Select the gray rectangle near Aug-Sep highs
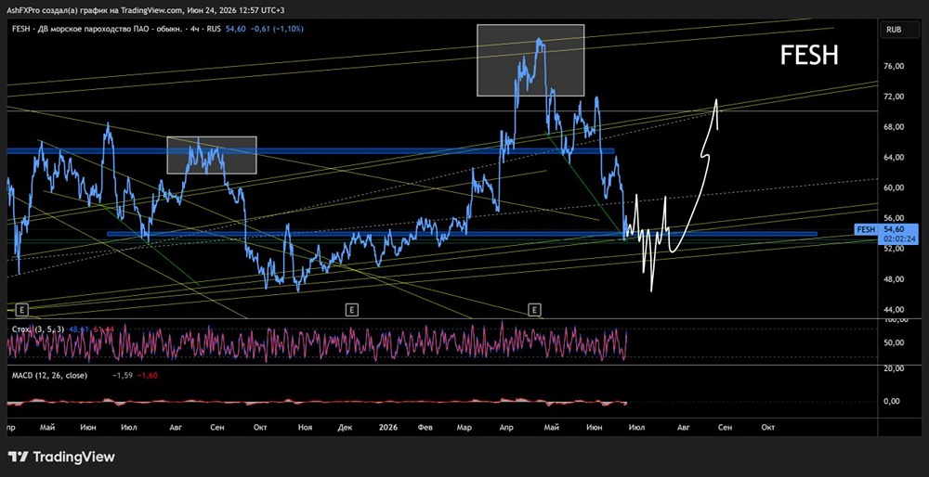The image size is (929, 477). (x=212, y=155)
